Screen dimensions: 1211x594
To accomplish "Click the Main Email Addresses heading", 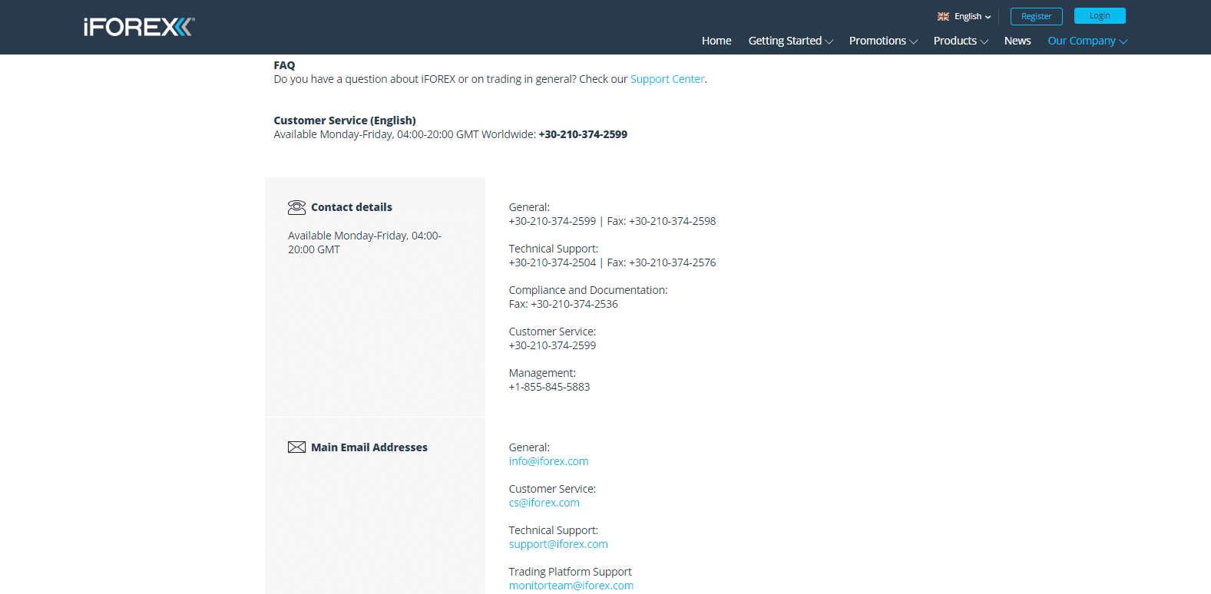I will (x=369, y=447).
